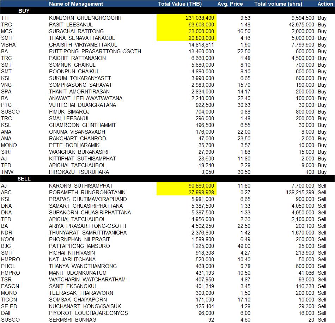
Task: Select the BUY section header
Action: pyautogui.click(x=24, y=11)
